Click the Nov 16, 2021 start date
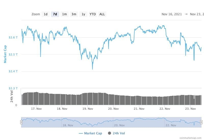The width and height of the screenshot is (204, 140). pyautogui.click(x=172, y=14)
